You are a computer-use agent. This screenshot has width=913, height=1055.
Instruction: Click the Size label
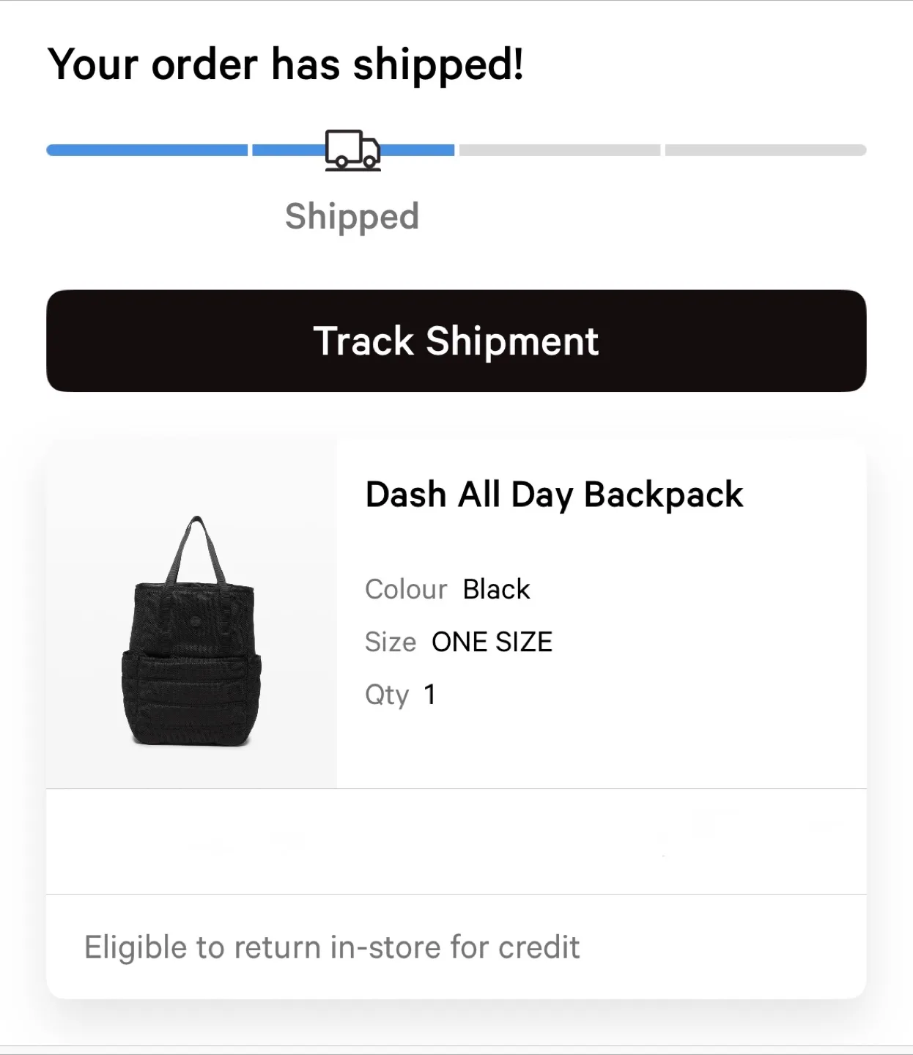click(391, 642)
